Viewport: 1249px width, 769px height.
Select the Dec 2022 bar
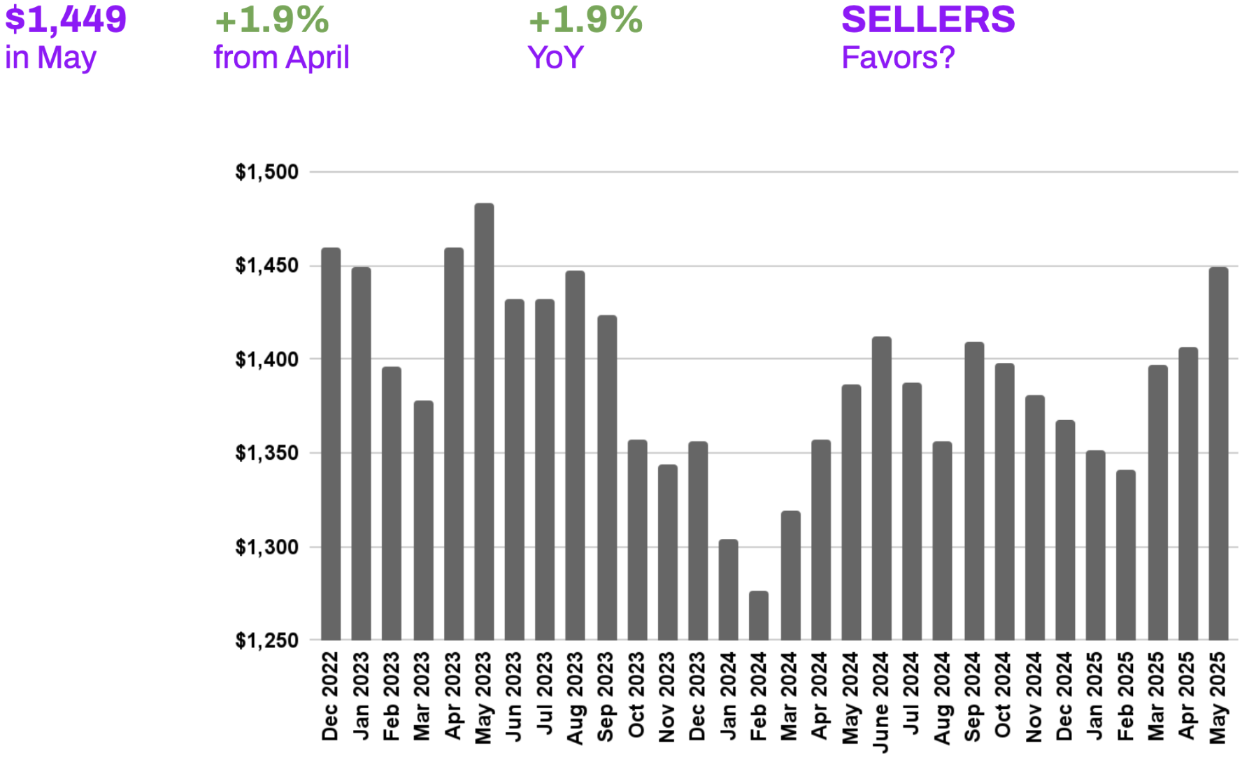331,444
